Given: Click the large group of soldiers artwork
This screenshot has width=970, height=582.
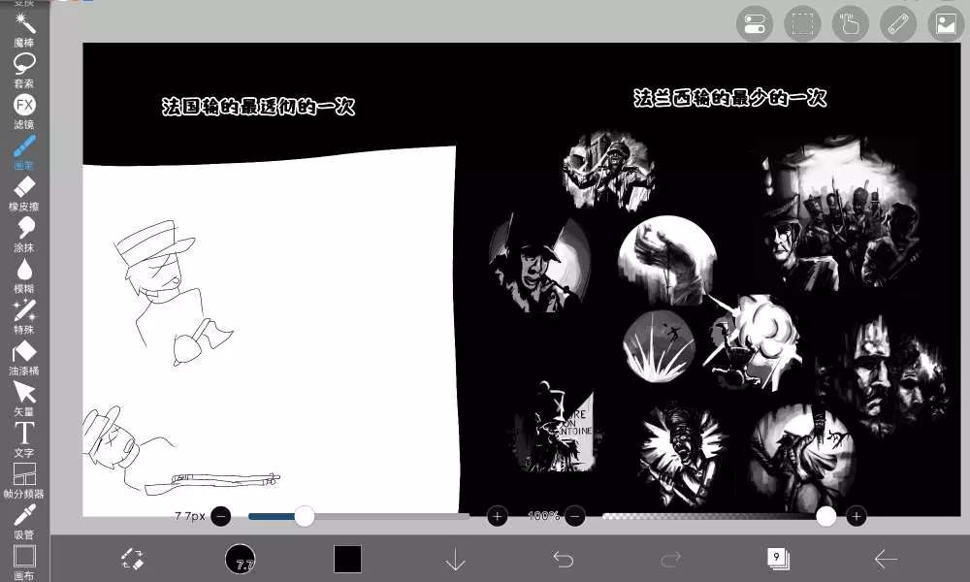Looking at the screenshot, I should coord(840,213).
